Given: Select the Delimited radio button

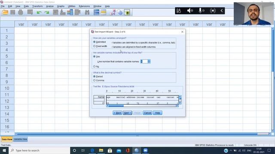Looking at the screenshot, I should coord(95,42).
